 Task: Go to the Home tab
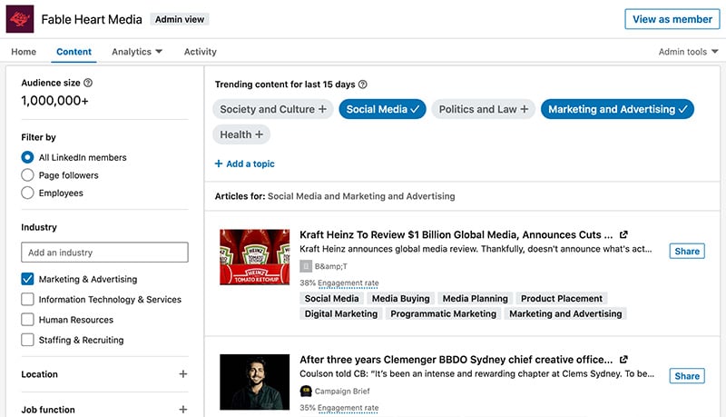(24, 52)
